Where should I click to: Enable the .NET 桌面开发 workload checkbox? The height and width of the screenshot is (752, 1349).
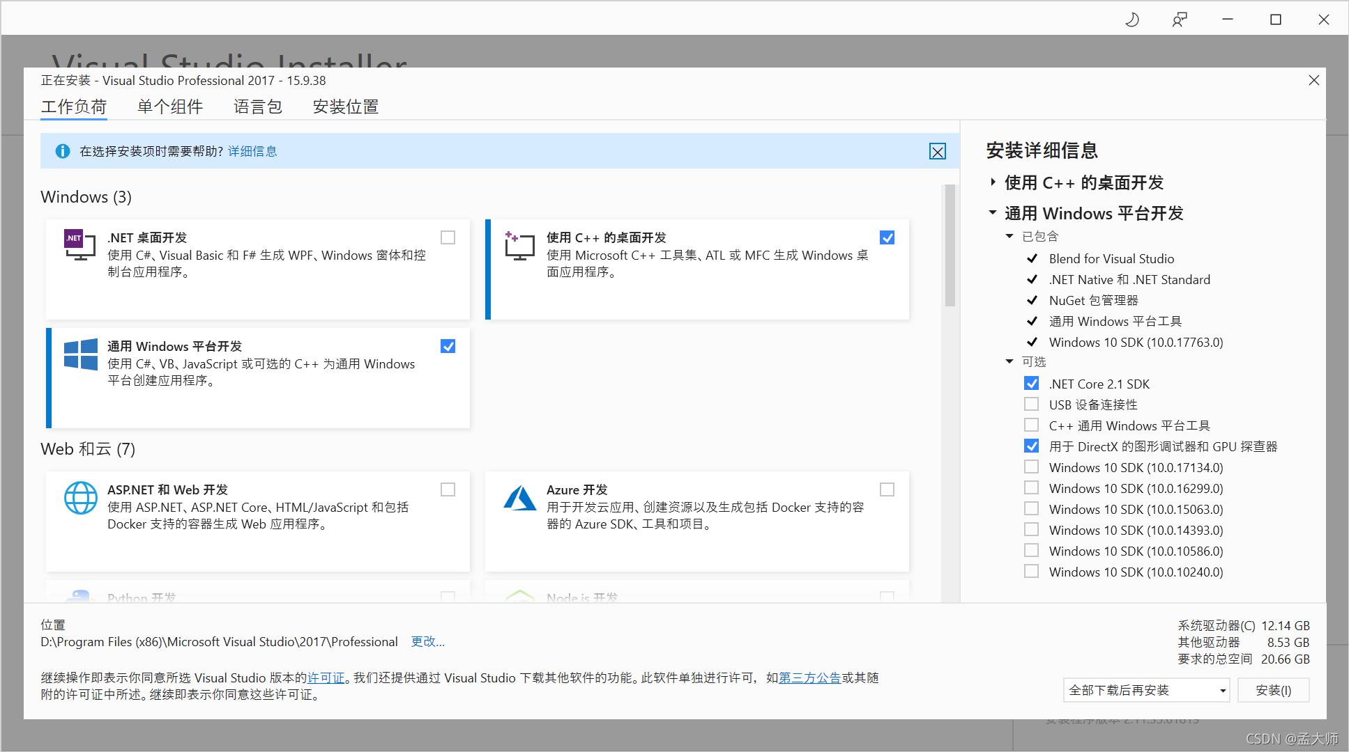448,237
